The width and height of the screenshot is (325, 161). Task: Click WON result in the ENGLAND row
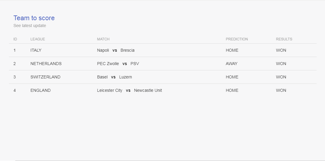click(281, 91)
